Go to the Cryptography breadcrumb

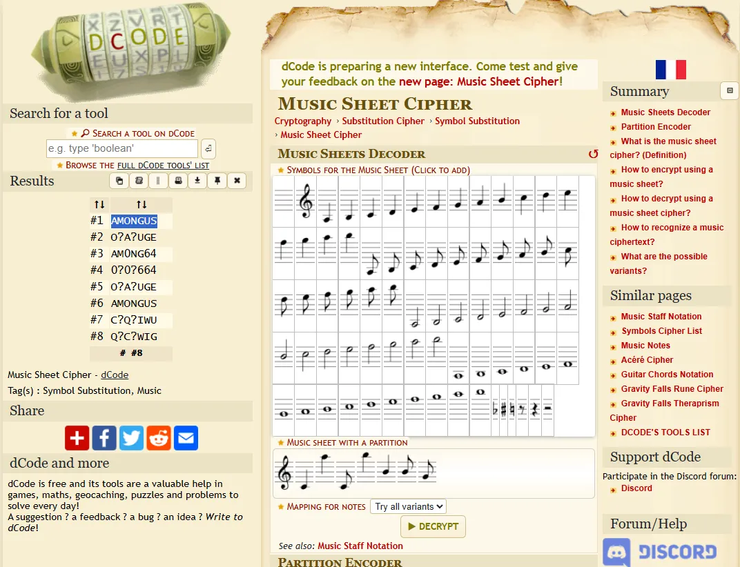[303, 121]
